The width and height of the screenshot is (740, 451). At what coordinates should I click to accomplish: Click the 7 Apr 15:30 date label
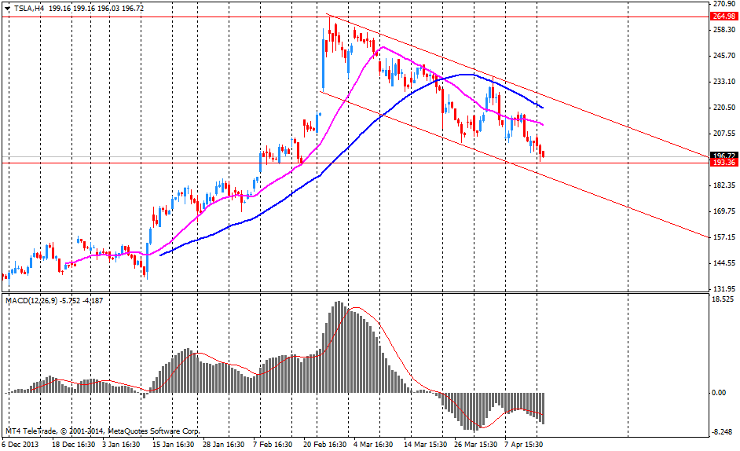click(x=524, y=445)
